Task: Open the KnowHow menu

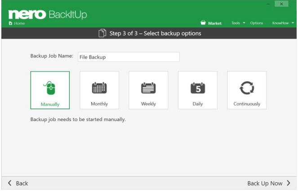Action: pos(280,23)
